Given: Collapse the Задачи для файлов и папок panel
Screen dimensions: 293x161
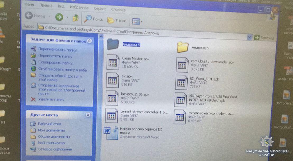Looking at the screenshot, I should click(x=90, y=41).
